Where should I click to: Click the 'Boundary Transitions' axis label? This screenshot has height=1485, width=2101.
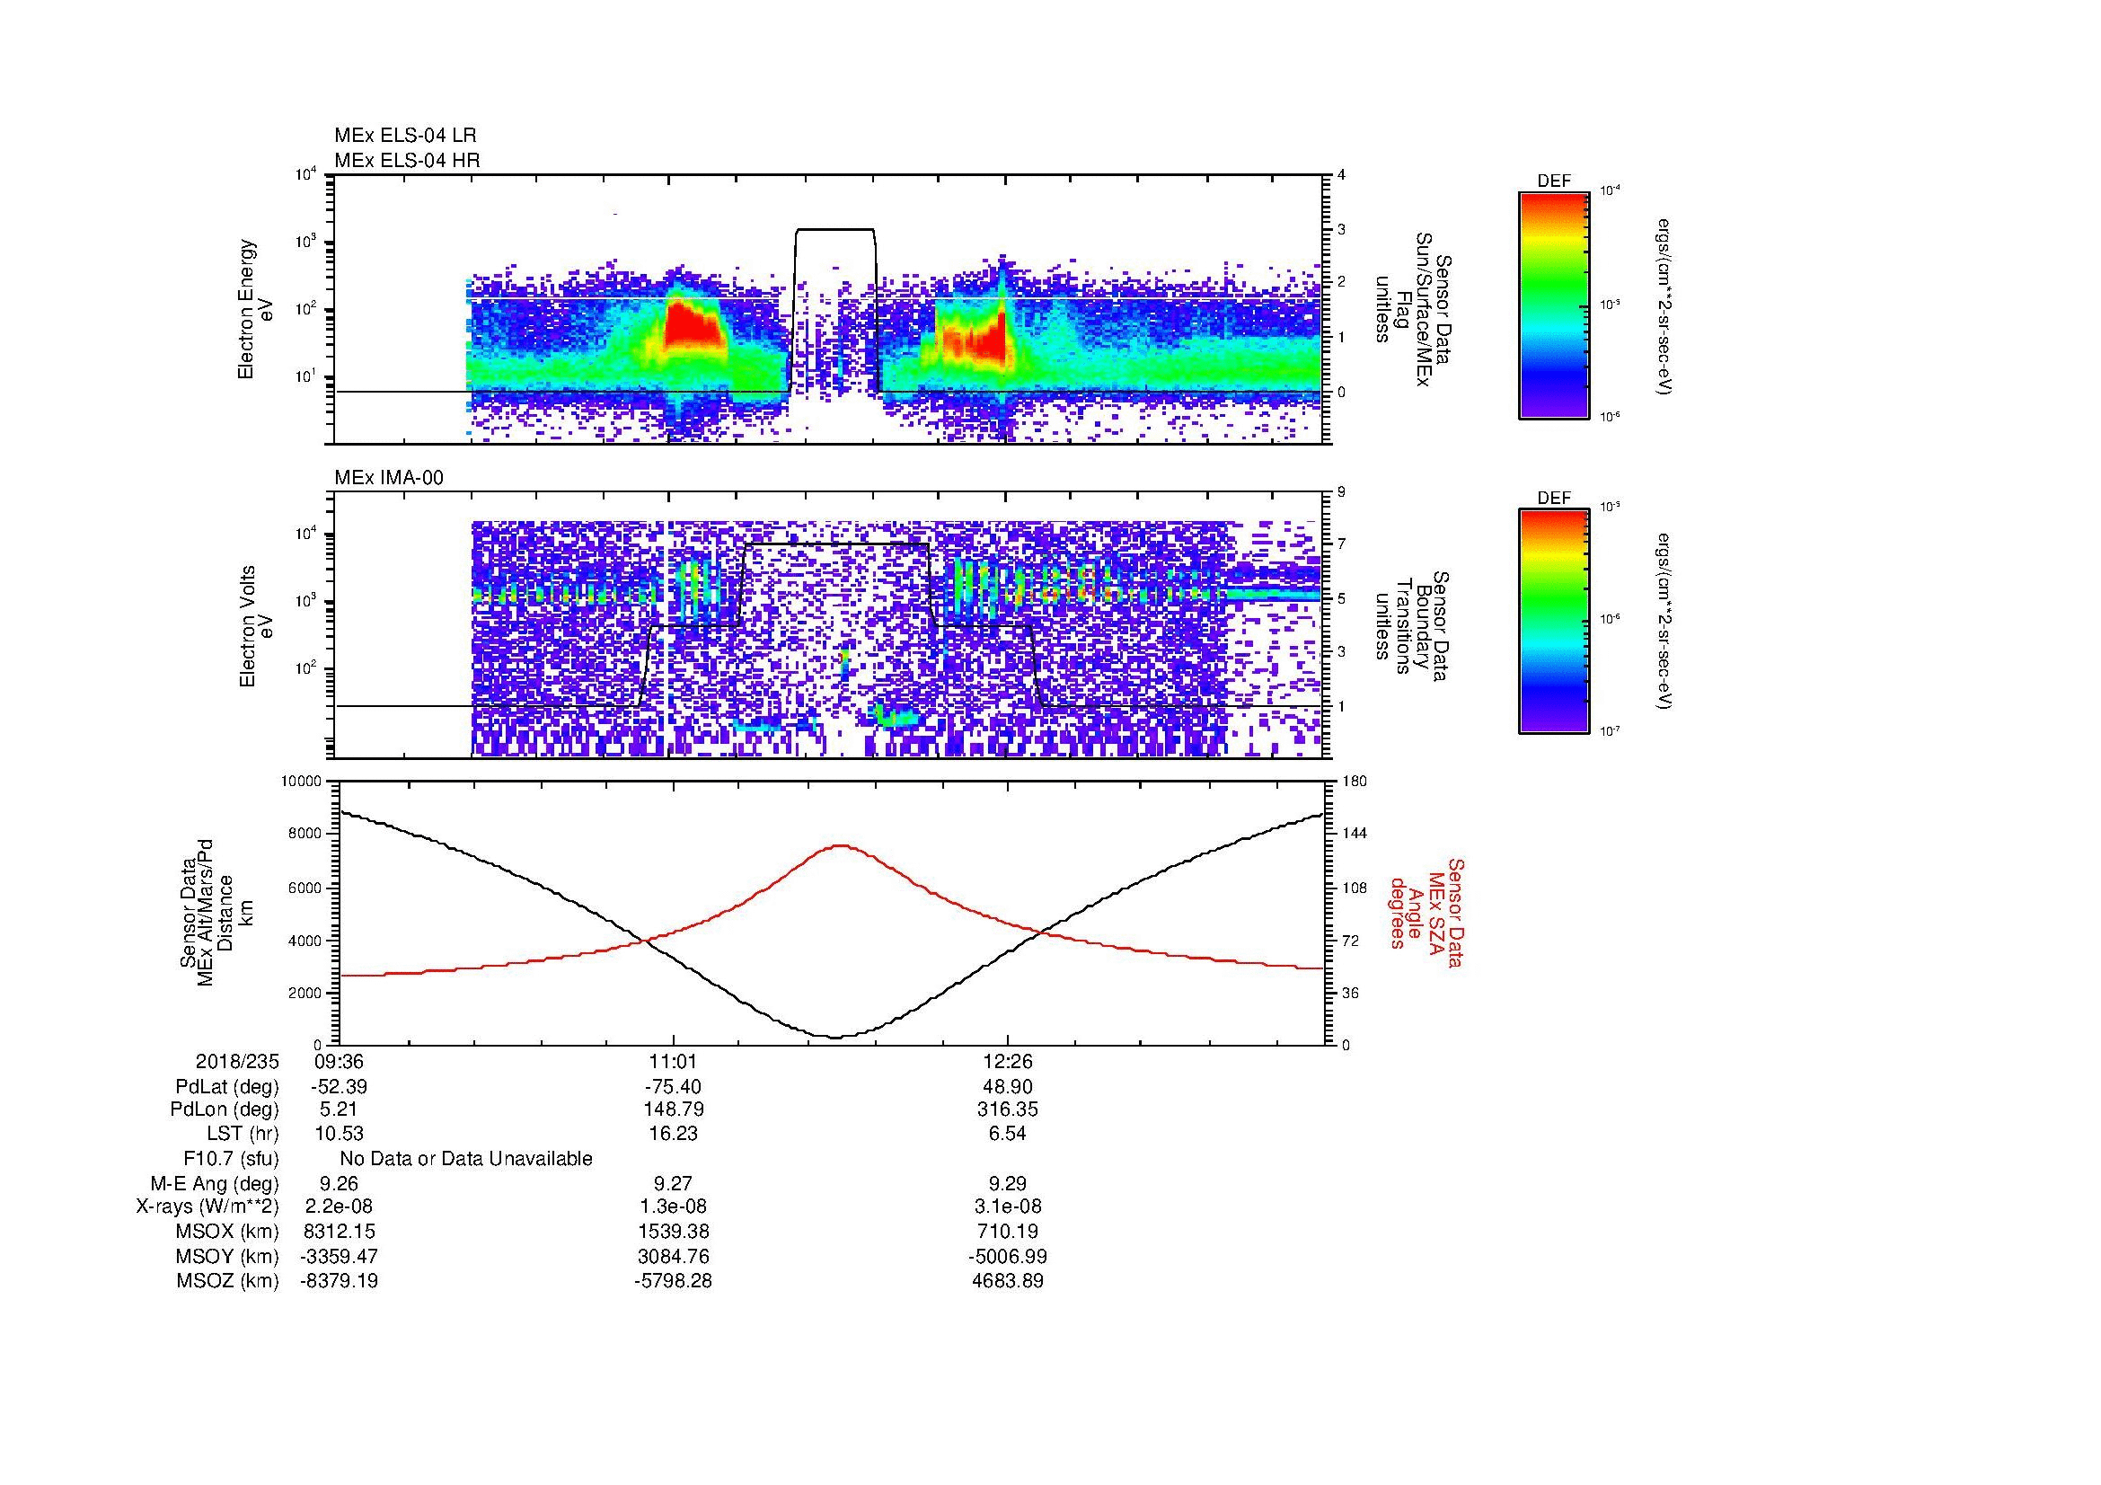click(x=1414, y=626)
